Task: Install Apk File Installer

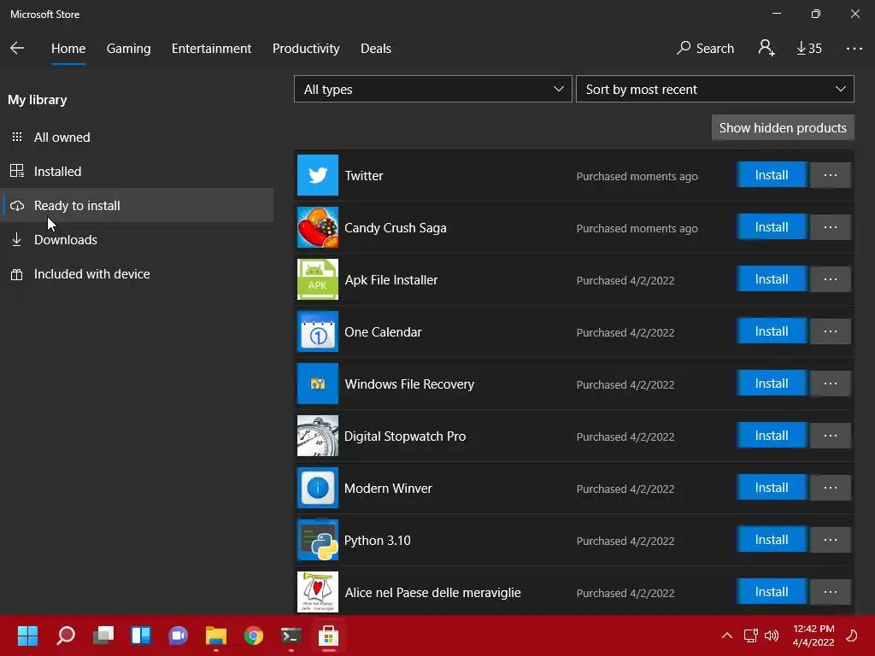Action: coord(772,279)
